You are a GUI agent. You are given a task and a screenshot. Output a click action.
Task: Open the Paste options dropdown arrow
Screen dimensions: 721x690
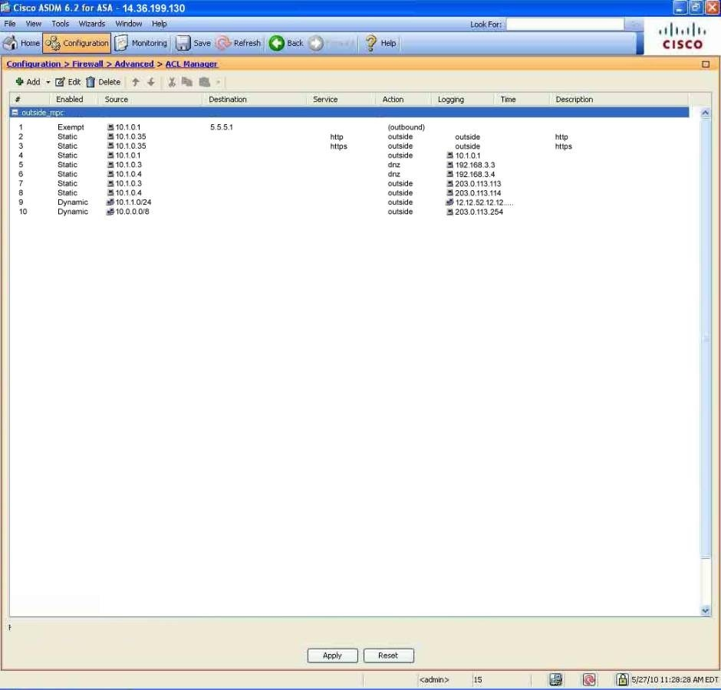[219, 82]
